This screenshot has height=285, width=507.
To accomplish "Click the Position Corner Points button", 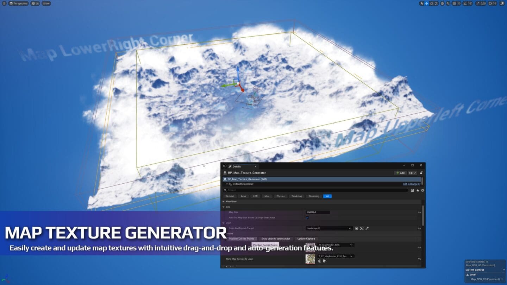I will point(241,239).
